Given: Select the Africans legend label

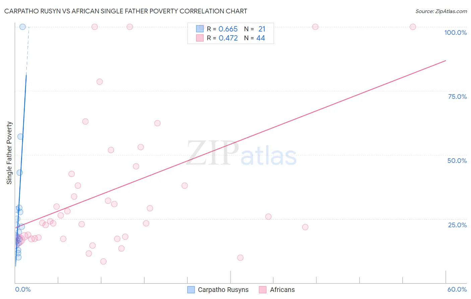Looking at the screenshot, I should click(282, 290).
